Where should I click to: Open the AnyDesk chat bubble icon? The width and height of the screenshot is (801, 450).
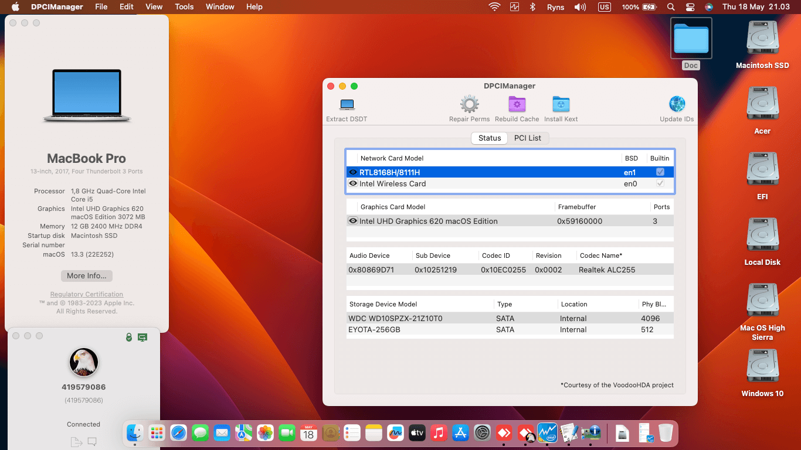pos(92,442)
